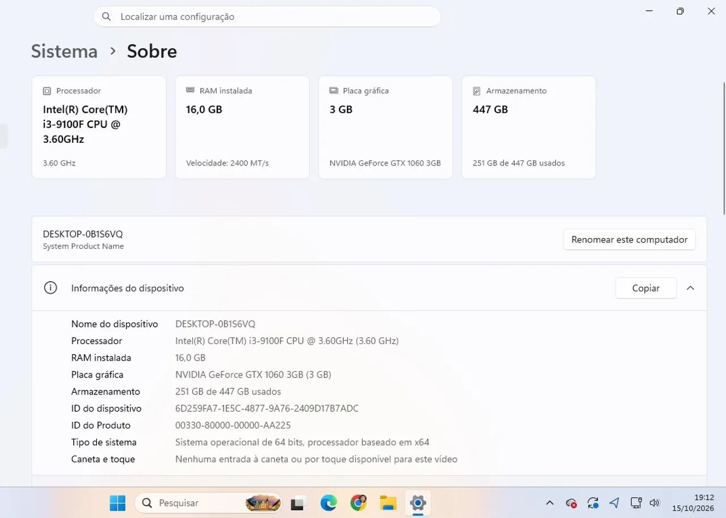726x518 pixels.
Task: Open the Placa gráfica info card
Action: click(386, 127)
